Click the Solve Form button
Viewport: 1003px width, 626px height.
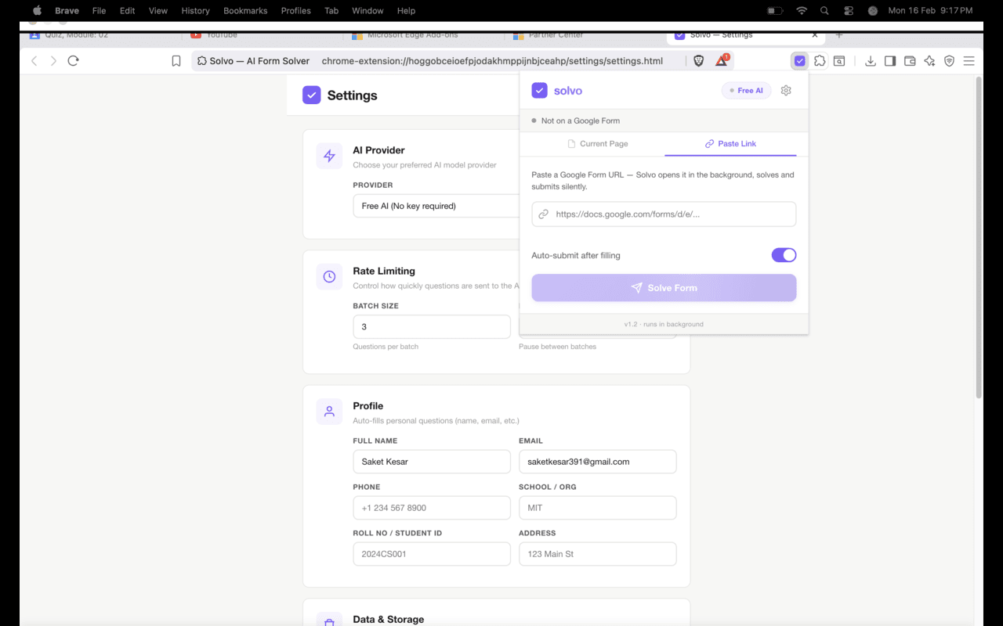click(664, 288)
